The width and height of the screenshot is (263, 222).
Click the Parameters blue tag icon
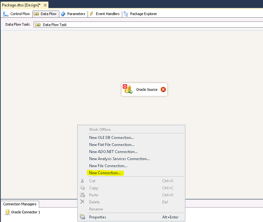[63, 14]
